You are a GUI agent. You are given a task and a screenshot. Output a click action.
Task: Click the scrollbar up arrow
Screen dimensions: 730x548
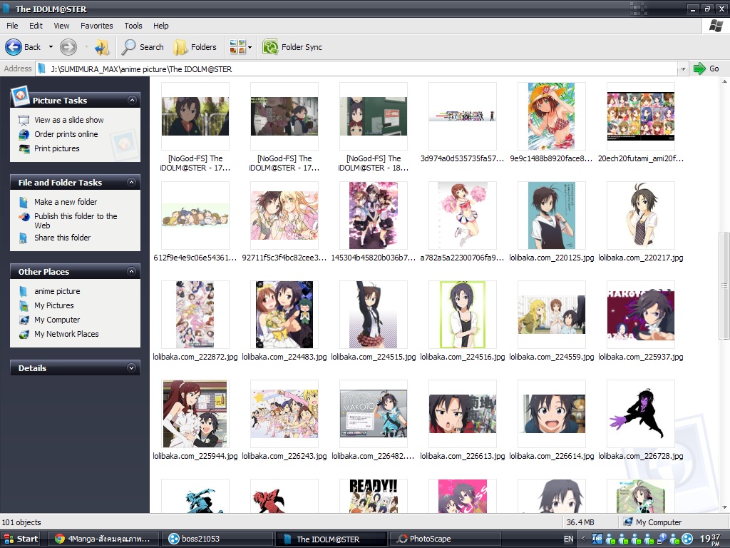pos(724,81)
